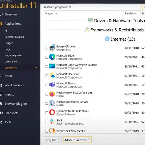Click the Frameworks & Redistributables wrench icon
Screen dimensions: 145x145
click(87, 29)
